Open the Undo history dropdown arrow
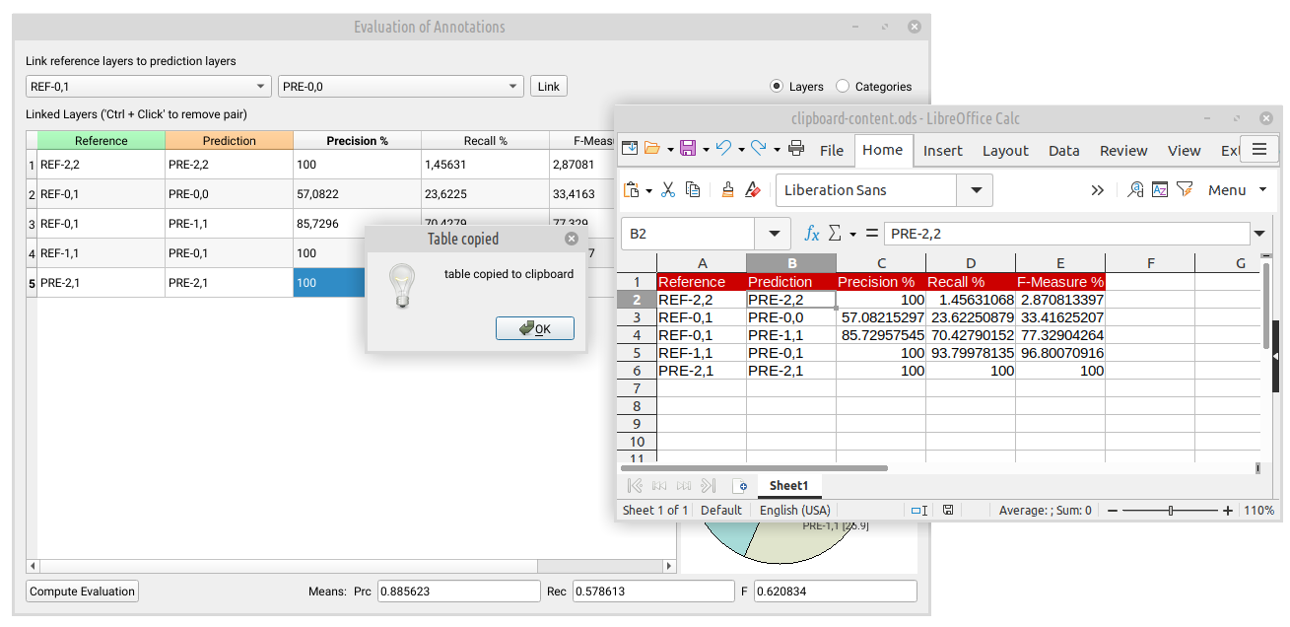1290x627 pixels. (741, 150)
